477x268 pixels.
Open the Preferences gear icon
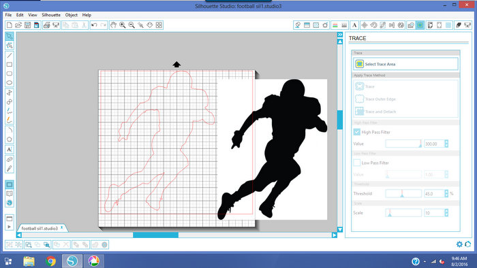(459, 244)
